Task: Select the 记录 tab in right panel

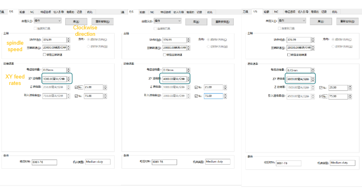Action: pyautogui.click(x=324, y=12)
